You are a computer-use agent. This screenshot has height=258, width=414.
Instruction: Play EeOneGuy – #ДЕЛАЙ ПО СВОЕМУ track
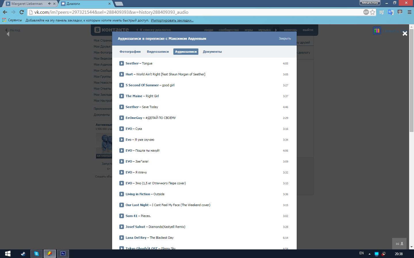pos(122,118)
